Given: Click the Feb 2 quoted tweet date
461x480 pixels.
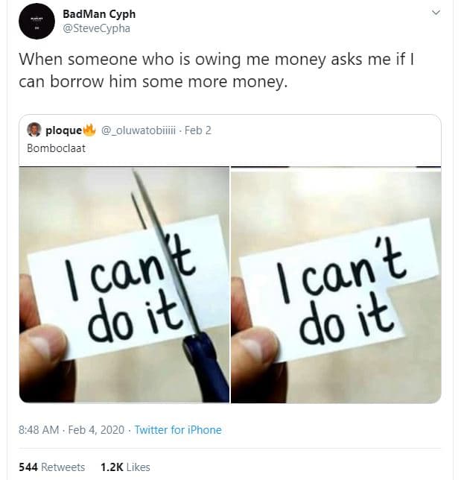Looking at the screenshot, I should click(198, 130).
